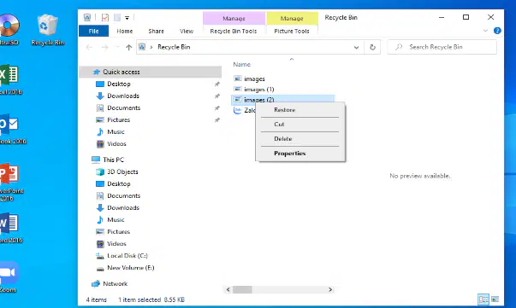The height and width of the screenshot is (308, 516).
Task: Open Documents under This PC
Action: [x=123, y=196]
